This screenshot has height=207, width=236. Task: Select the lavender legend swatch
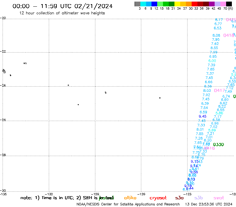[x=217, y=4]
